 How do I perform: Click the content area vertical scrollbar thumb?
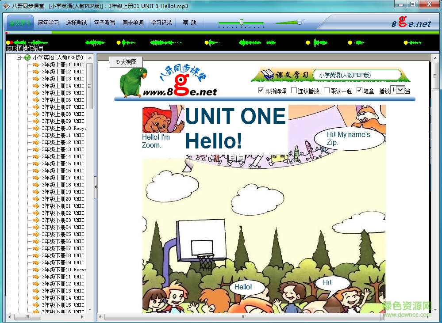click(x=435, y=76)
